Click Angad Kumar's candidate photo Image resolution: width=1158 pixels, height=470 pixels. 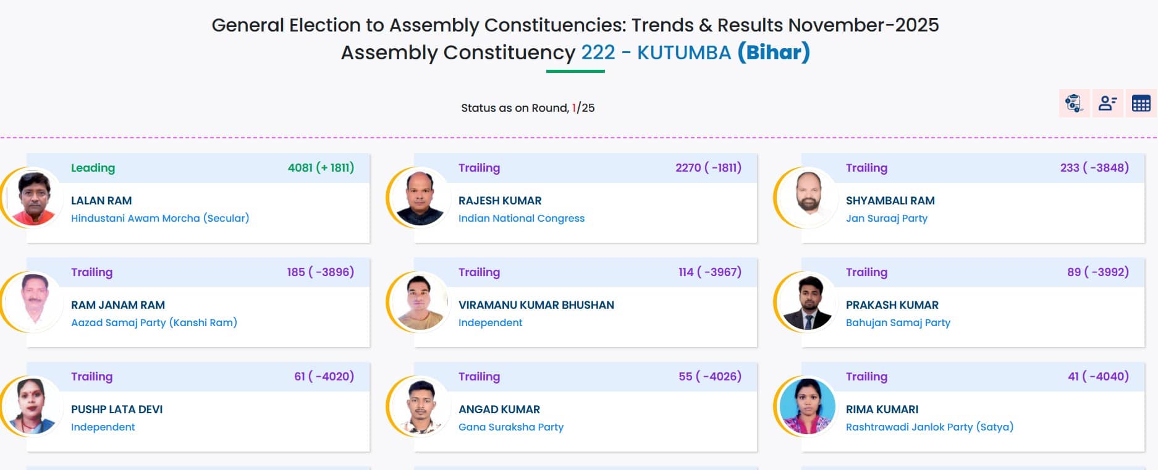pyautogui.click(x=420, y=406)
